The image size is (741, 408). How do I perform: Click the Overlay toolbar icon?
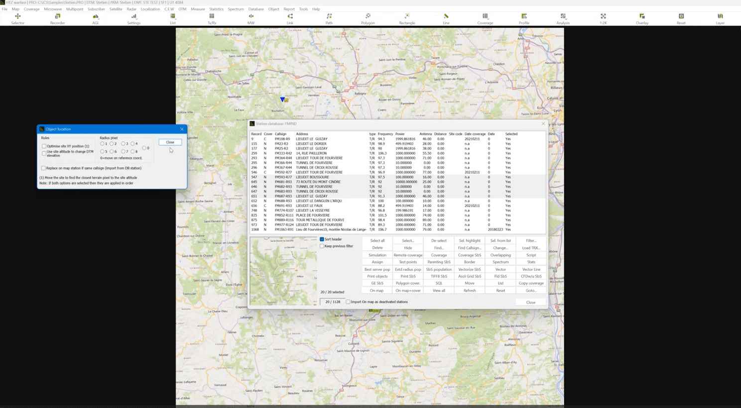click(x=642, y=18)
